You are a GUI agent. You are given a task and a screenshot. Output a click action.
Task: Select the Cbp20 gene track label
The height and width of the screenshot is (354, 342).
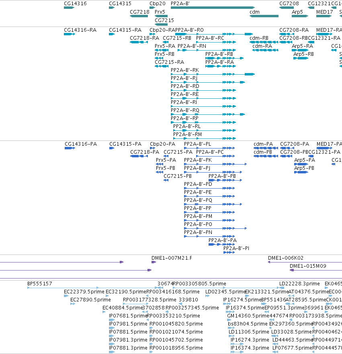pyautogui.click(x=157, y=3)
